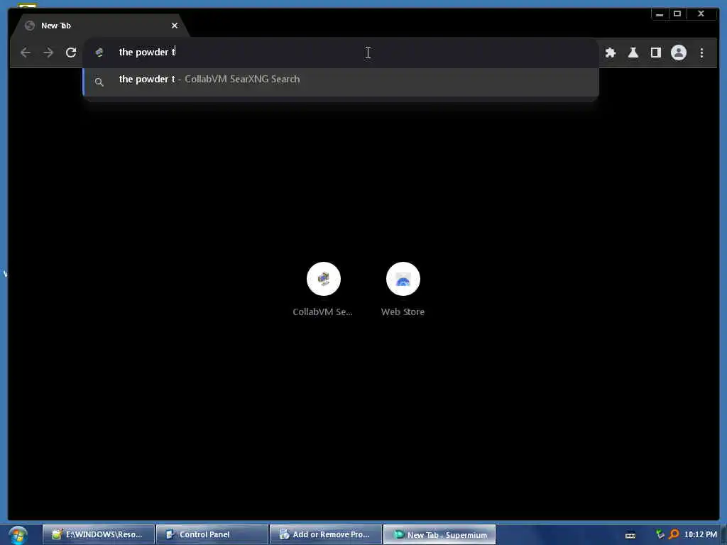Switch to New Tab - Supermium taskbar item
Image resolution: width=727 pixels, height=545 pixels.
439,535
